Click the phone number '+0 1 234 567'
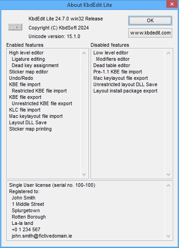This screenshot has height=248, width=179. point(26,229)
